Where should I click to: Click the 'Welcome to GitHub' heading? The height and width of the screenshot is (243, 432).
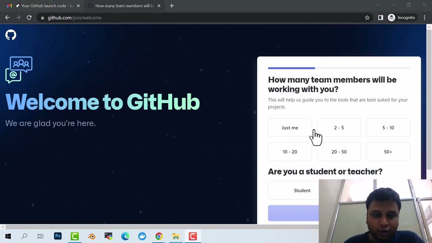[x=103, y=102]
